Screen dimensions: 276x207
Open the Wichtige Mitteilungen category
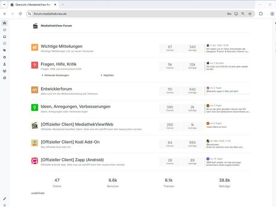tap(62, 46)
